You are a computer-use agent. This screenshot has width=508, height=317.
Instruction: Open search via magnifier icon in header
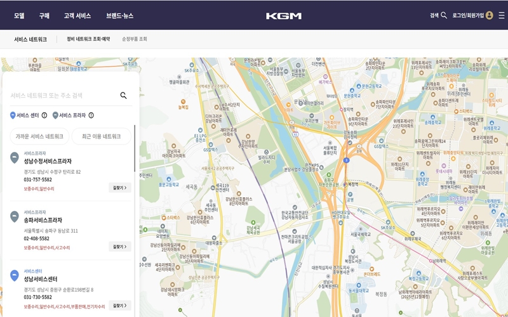tap(444, 15)
